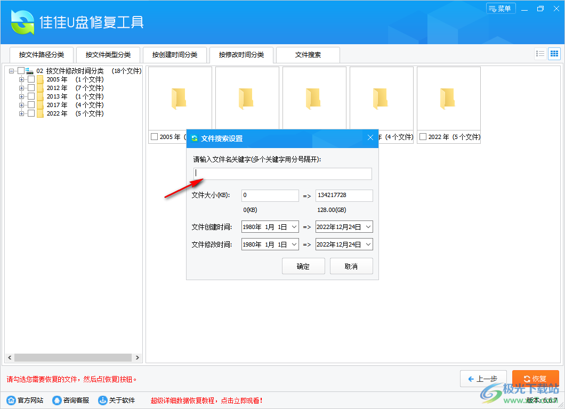Switch to list view icon
Image resolution: width=565 pixels, height=409 pixels.
tap(540, 54)
